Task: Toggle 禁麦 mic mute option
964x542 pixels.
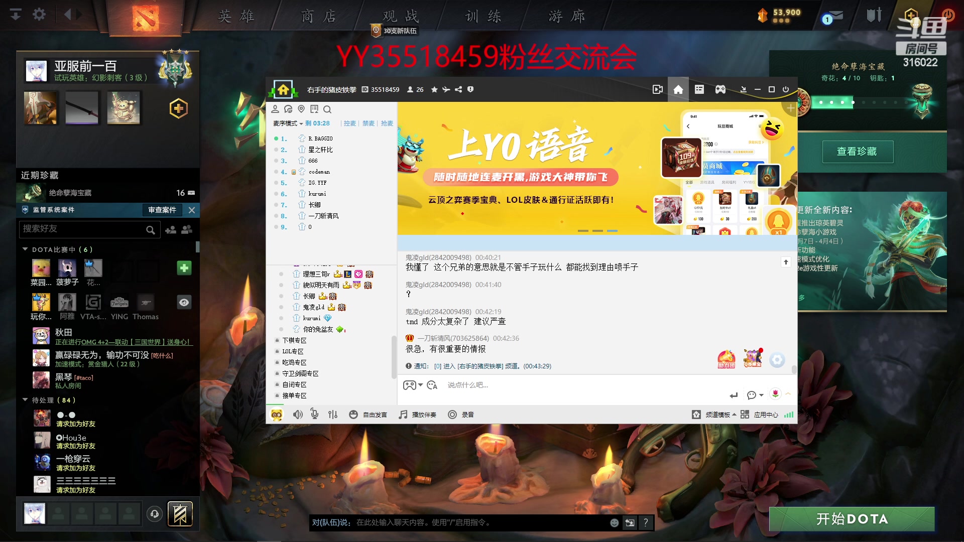Action: tap(369, 123)
